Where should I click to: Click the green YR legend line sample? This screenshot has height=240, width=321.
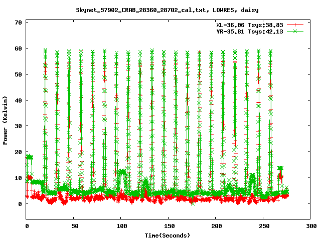click(295, 31)
